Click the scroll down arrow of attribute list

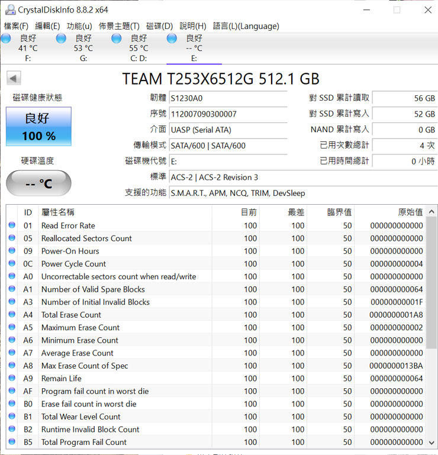[x=431, y=443]
